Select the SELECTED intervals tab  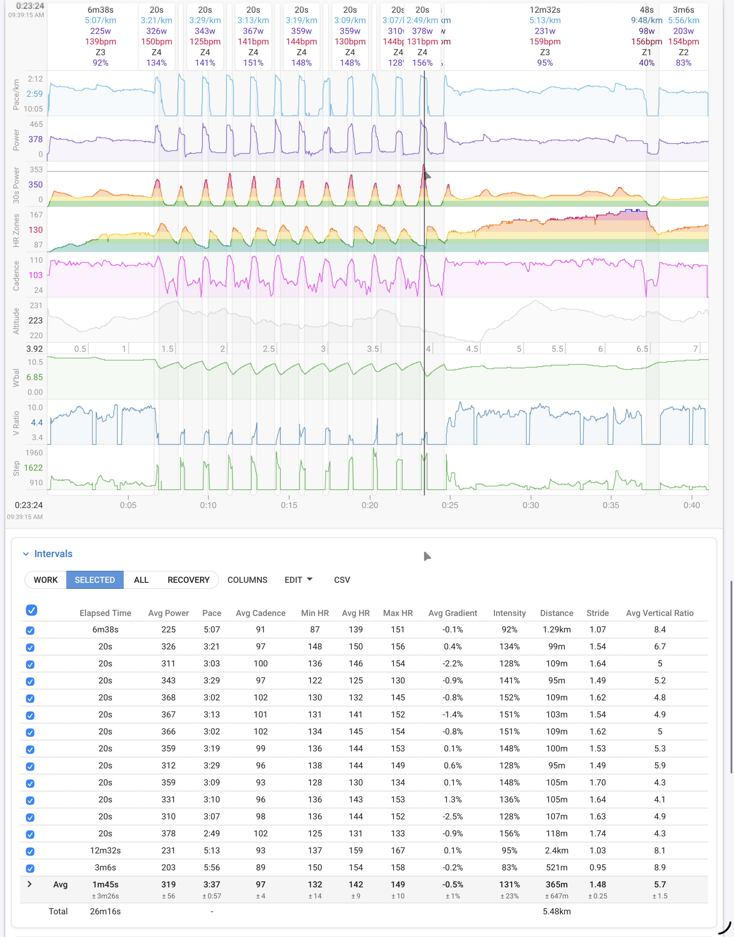tap(95, 580)
